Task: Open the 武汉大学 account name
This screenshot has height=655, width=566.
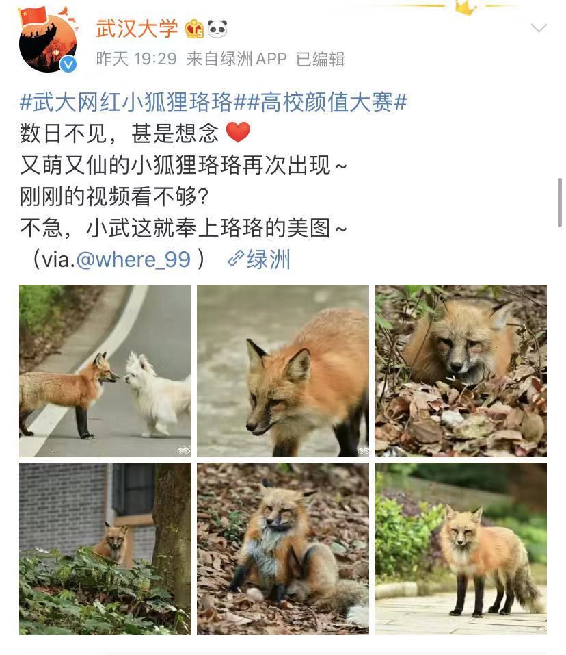Action: pyautogui.click(x=137, y=29)
